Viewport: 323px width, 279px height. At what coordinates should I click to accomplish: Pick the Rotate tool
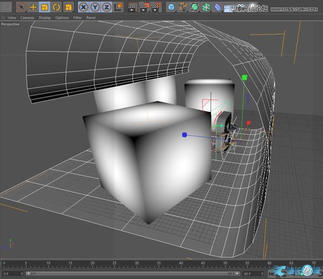57,8
